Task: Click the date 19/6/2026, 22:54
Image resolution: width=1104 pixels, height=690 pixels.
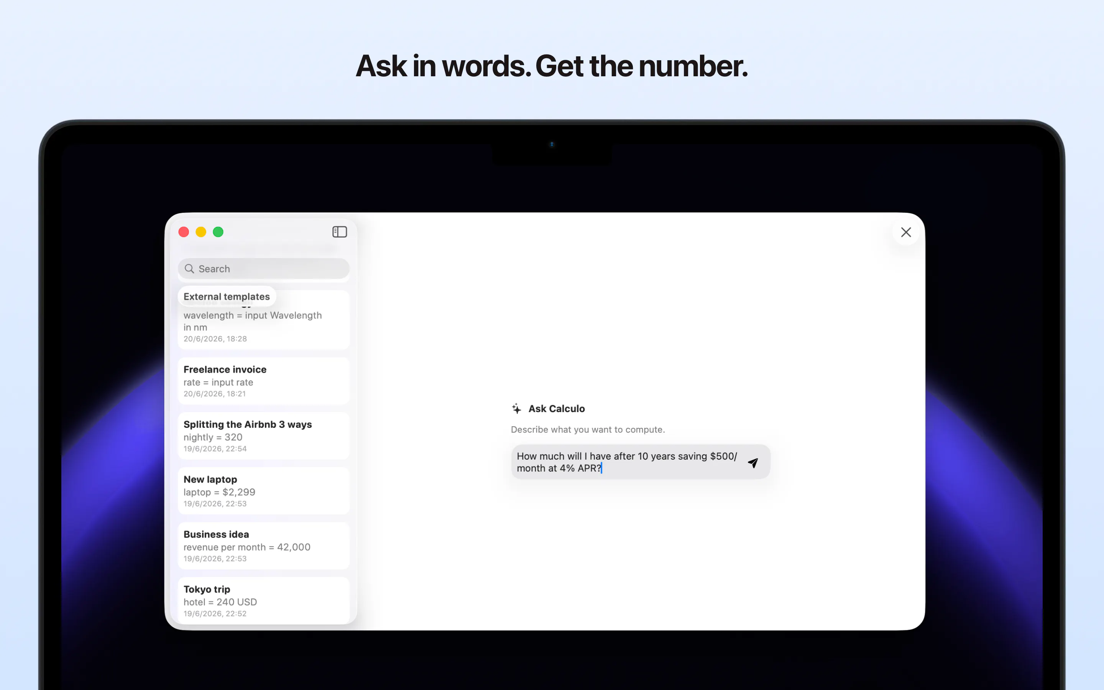Action: (x=215, y=449)
